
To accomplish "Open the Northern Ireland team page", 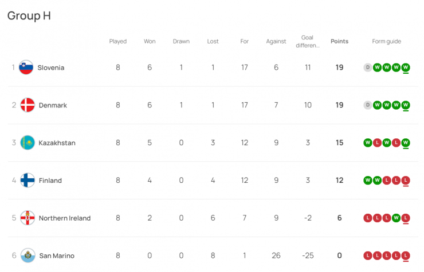I will pyautogui.click(x=65, y=218).
